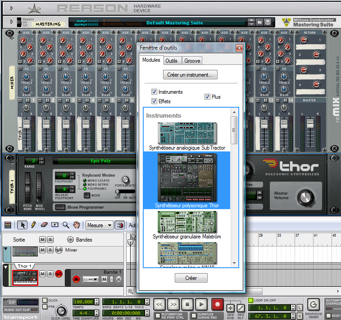Browse patches with Mastering Suite folder icon

259,22
